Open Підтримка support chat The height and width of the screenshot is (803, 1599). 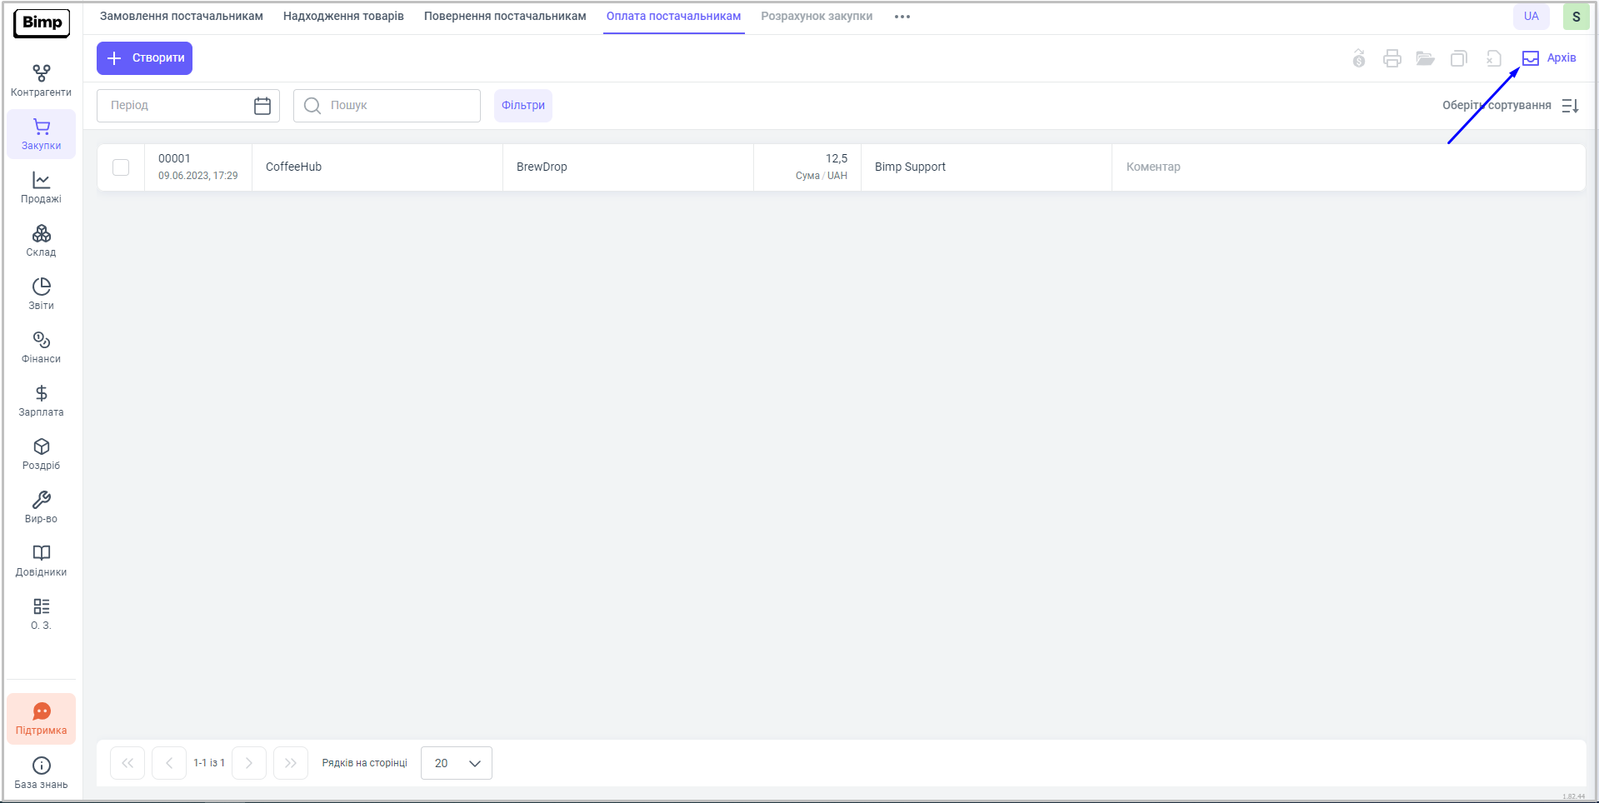click(41, 719)
